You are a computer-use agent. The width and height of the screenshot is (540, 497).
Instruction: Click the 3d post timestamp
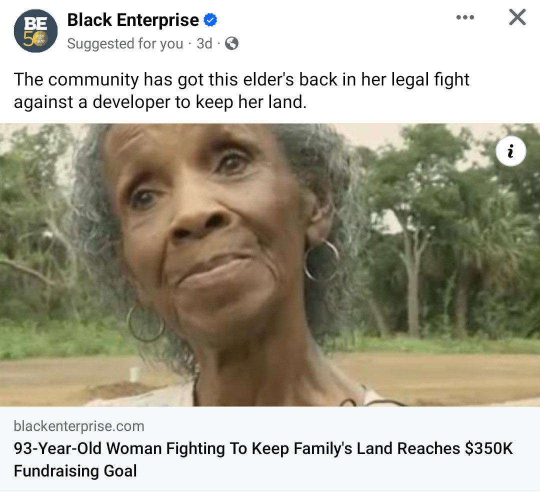click(x=204, y=43)
